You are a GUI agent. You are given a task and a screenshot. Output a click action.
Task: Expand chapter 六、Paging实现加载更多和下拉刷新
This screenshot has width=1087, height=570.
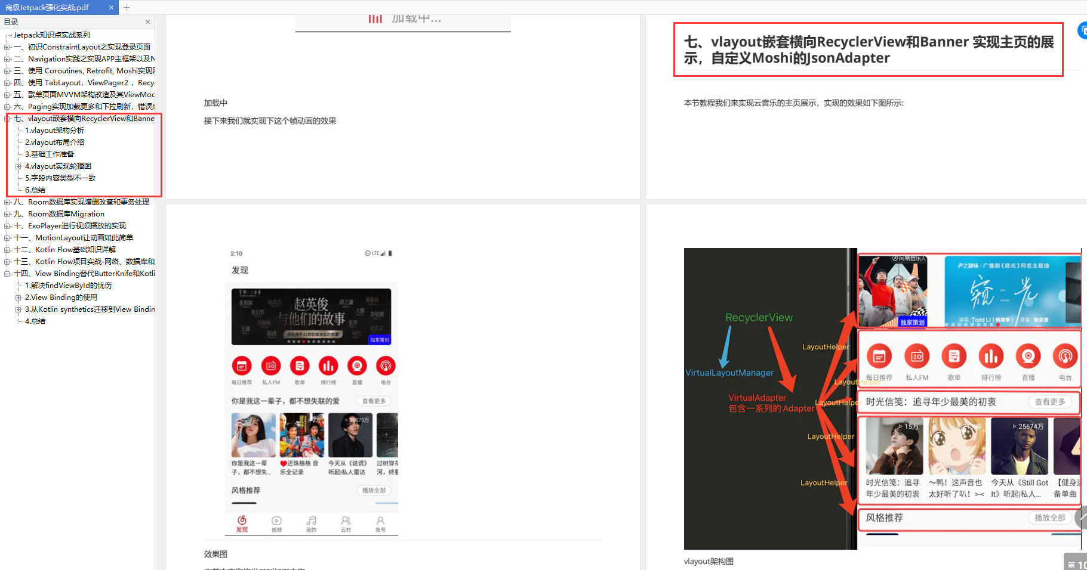[7, 107]
